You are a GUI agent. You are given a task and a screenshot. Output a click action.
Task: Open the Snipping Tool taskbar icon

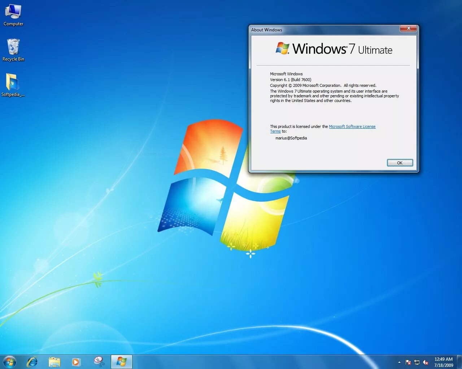pyautogui.click(x=99, y=362)
